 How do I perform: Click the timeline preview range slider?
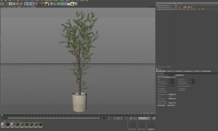tap(53, 118)
